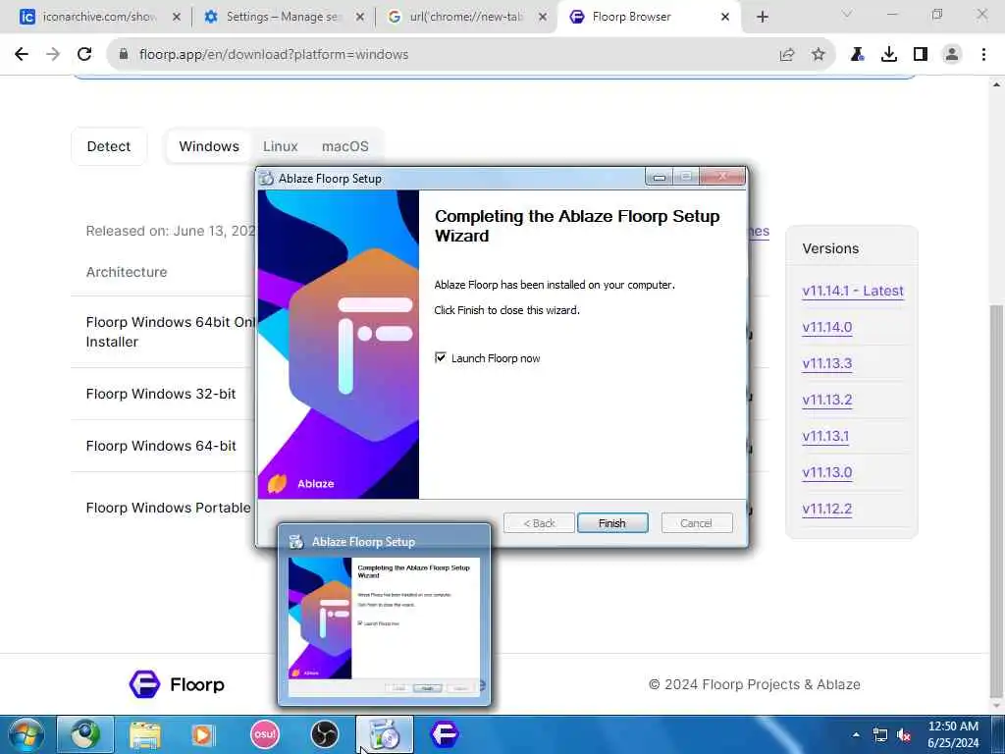Click the Back button in setup wizard
Image resolution: width=1005 pixels, height=754 pixels.
(x=539, y=523)
